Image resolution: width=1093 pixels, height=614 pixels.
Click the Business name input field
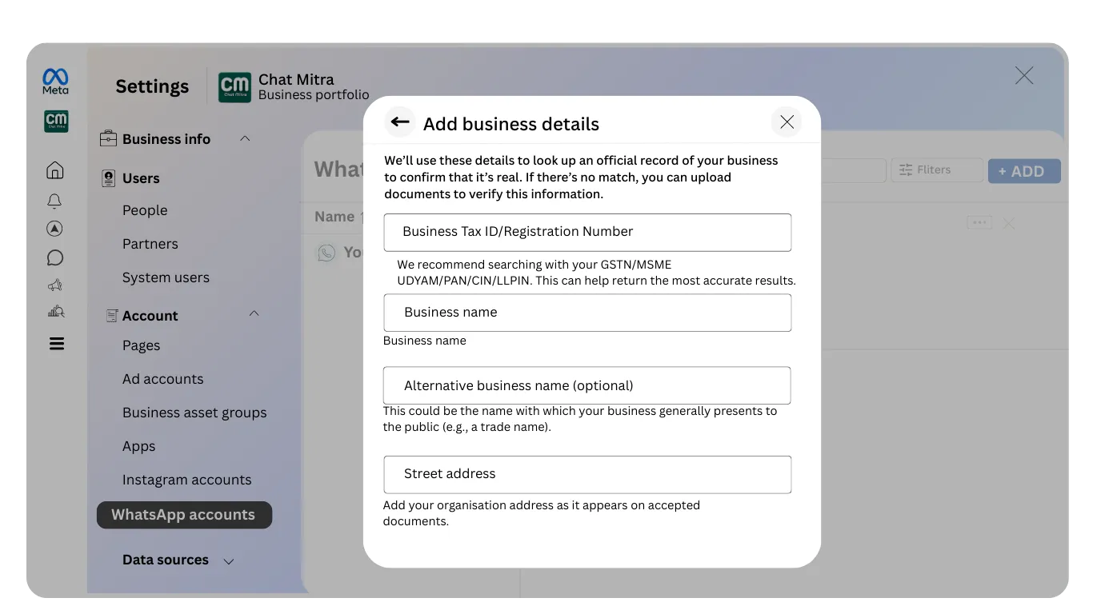pos(587,313)
